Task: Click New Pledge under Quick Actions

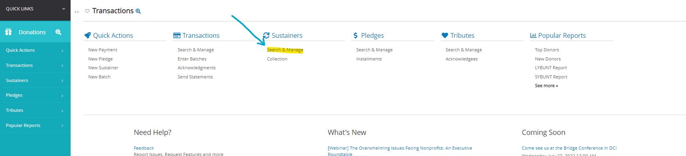Action: 101,59
